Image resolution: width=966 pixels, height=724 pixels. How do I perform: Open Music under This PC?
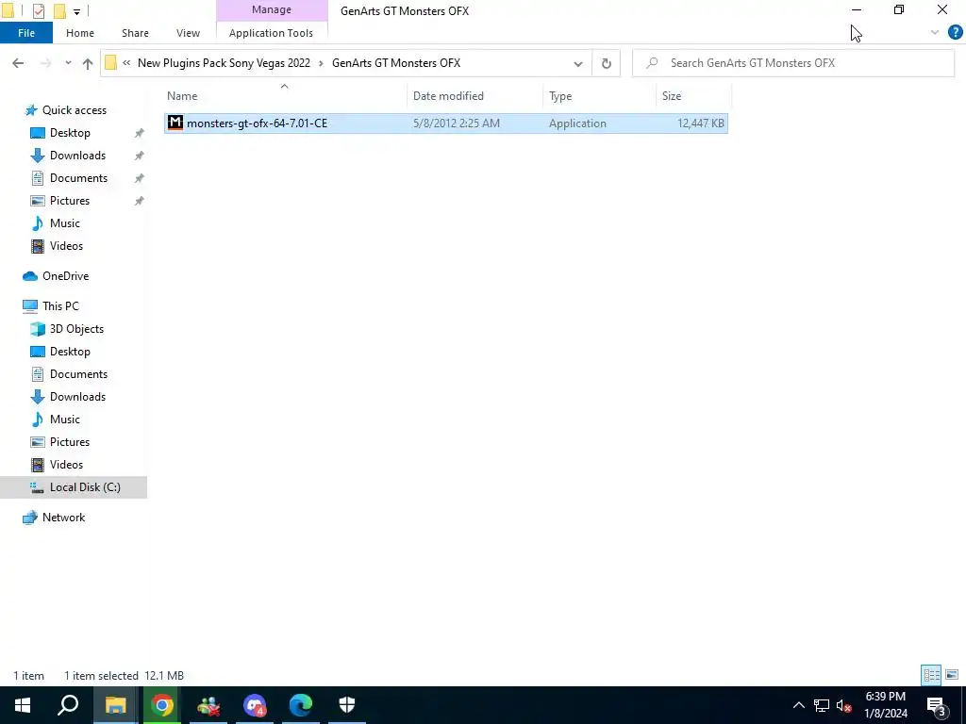tap(65, 420)
